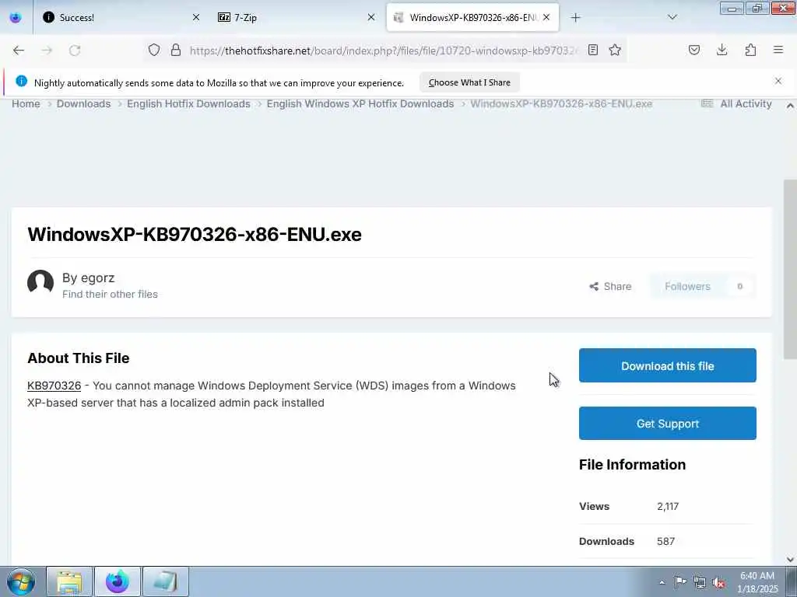Open the Firefox hamburger menu
The image size is (797, 597).
pos(778,50)
